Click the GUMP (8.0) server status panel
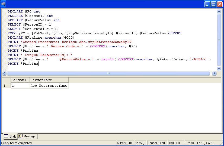This screenshot has width=224, height=146. (124, 143)
